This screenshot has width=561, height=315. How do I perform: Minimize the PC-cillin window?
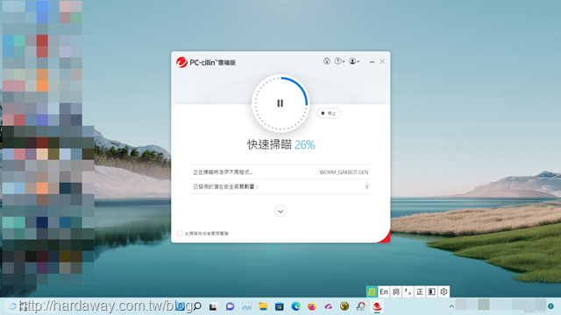[x=372, y=62]
